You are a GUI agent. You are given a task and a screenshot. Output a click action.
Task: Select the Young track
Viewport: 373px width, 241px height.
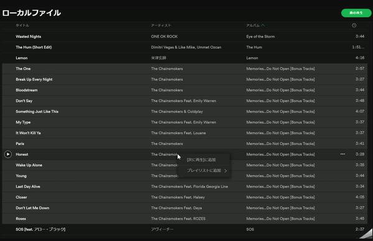tap(21, 176)
